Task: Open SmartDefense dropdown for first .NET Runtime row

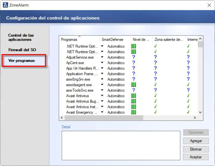Action: 102,46
